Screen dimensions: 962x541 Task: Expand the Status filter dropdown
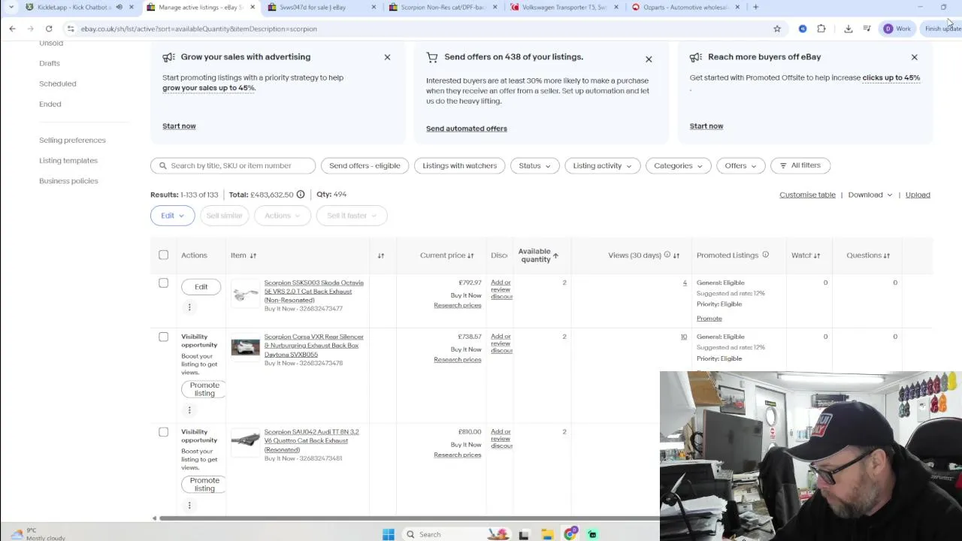(534, 165)
